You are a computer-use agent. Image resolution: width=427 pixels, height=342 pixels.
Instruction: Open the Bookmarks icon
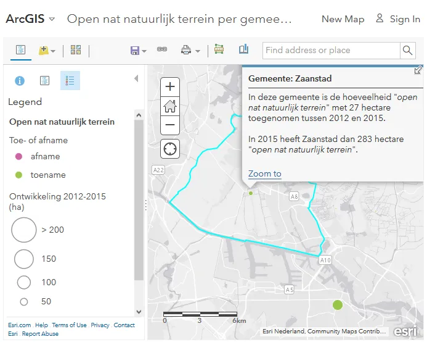click(244, 49)
